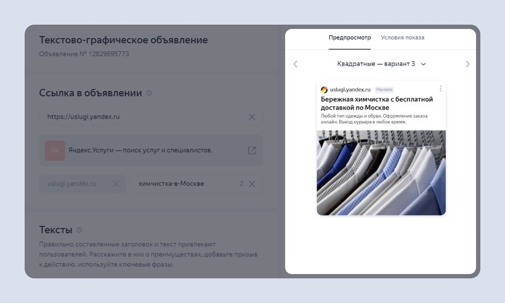Go to the next ad preview variant
The width and height of the screenshot is (505, 303).
click(x=467, y=64)
